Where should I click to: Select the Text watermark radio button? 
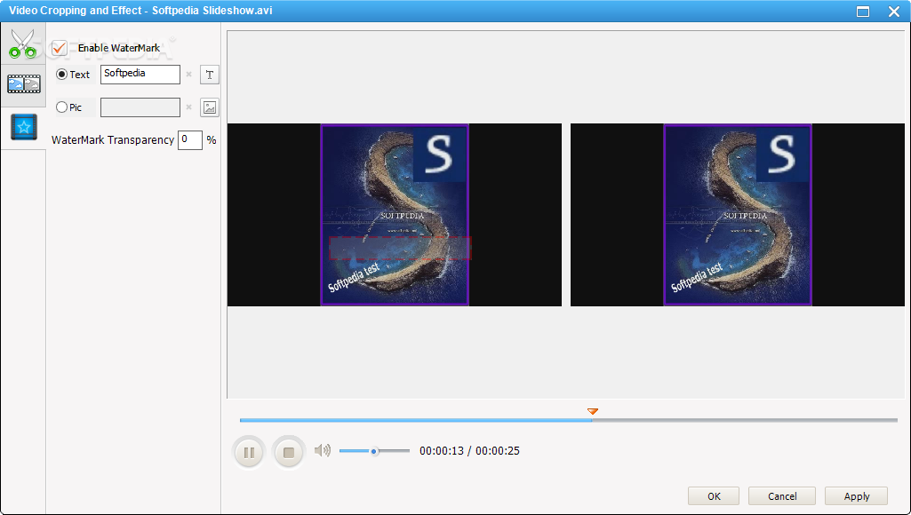click(61, 75)
